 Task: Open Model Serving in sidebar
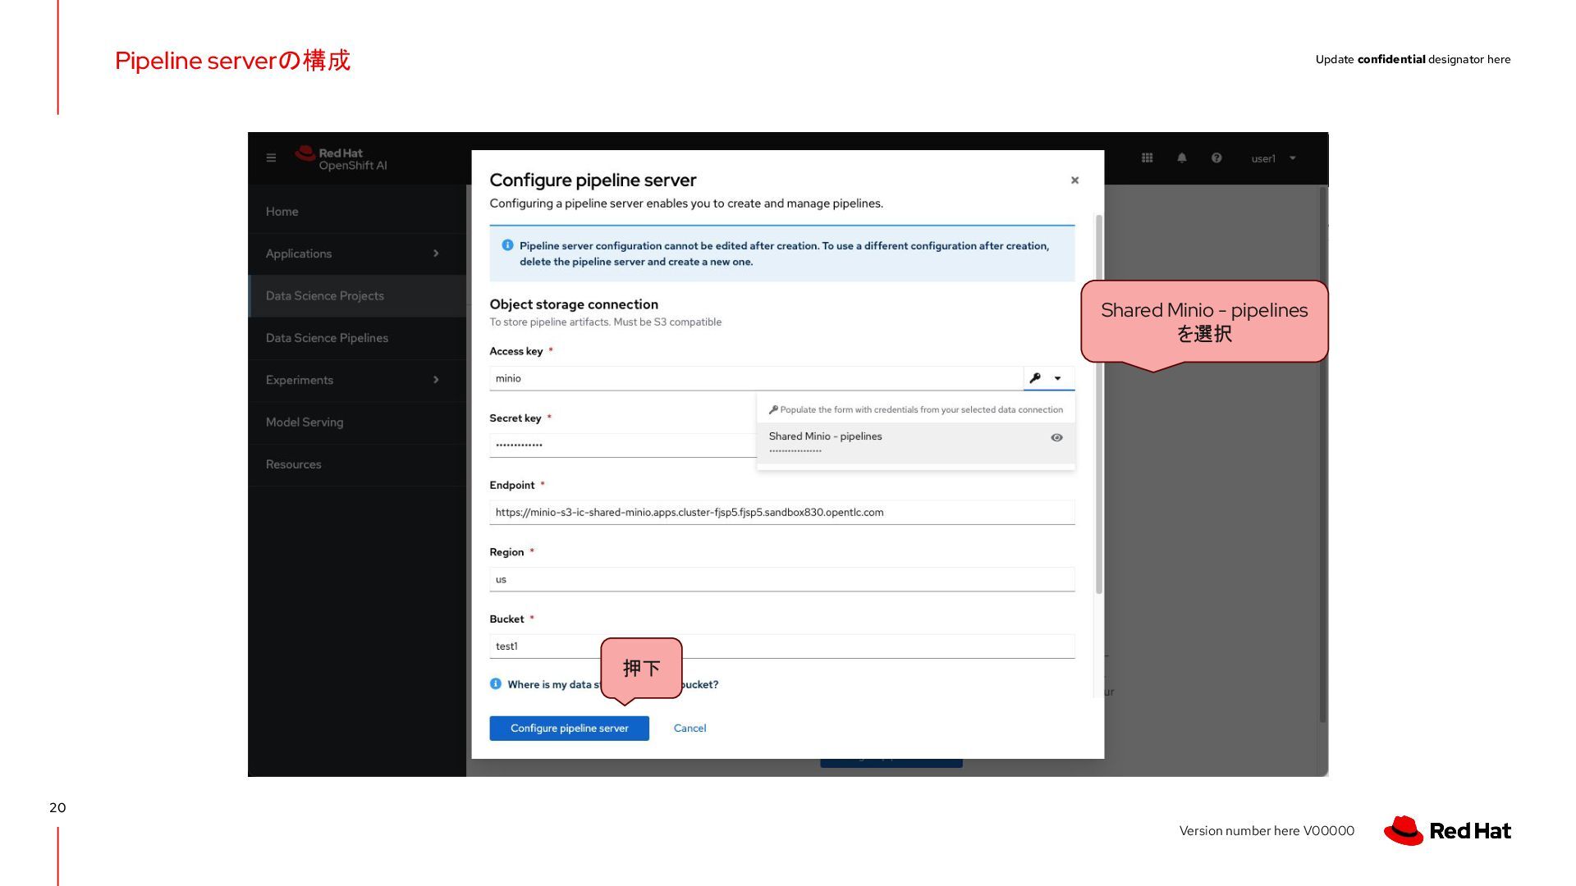(x=357, y=422)
